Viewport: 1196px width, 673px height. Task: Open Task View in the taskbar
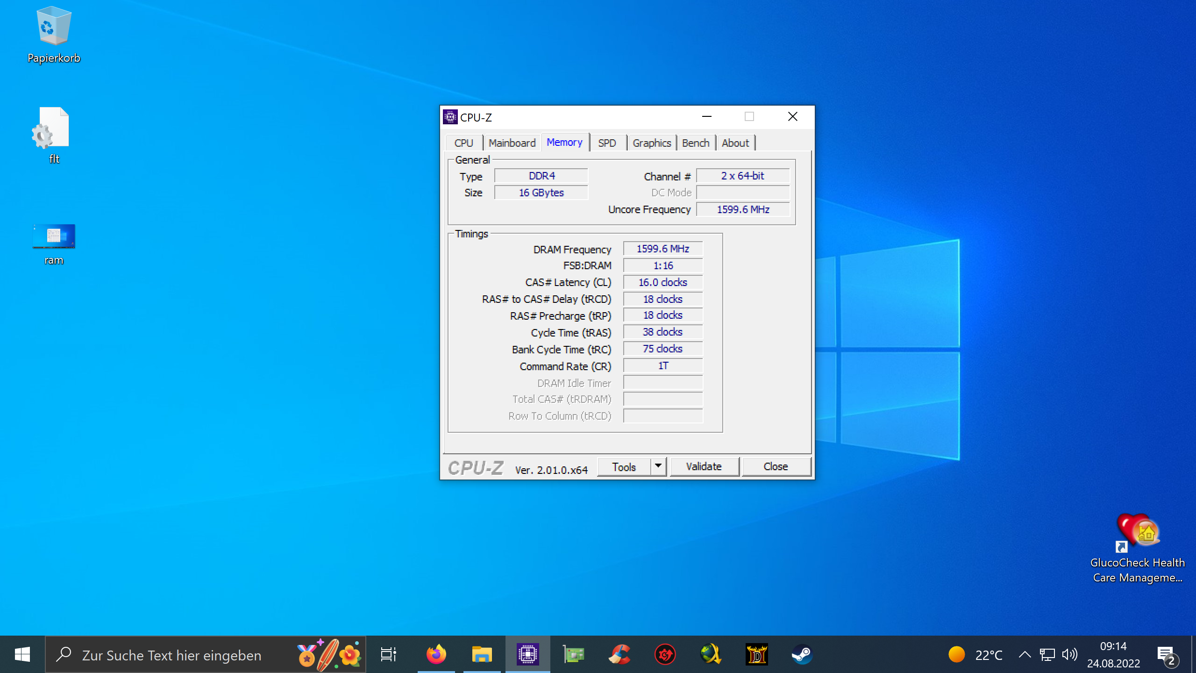(388, 654)
